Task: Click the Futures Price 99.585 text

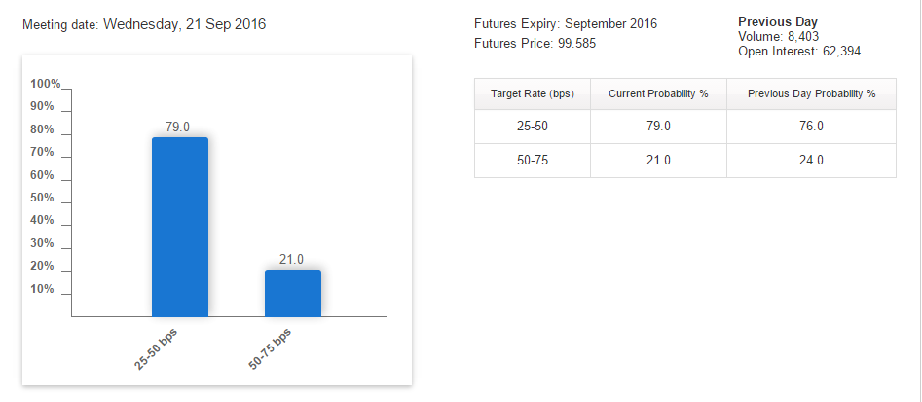Action: [535, 43]
